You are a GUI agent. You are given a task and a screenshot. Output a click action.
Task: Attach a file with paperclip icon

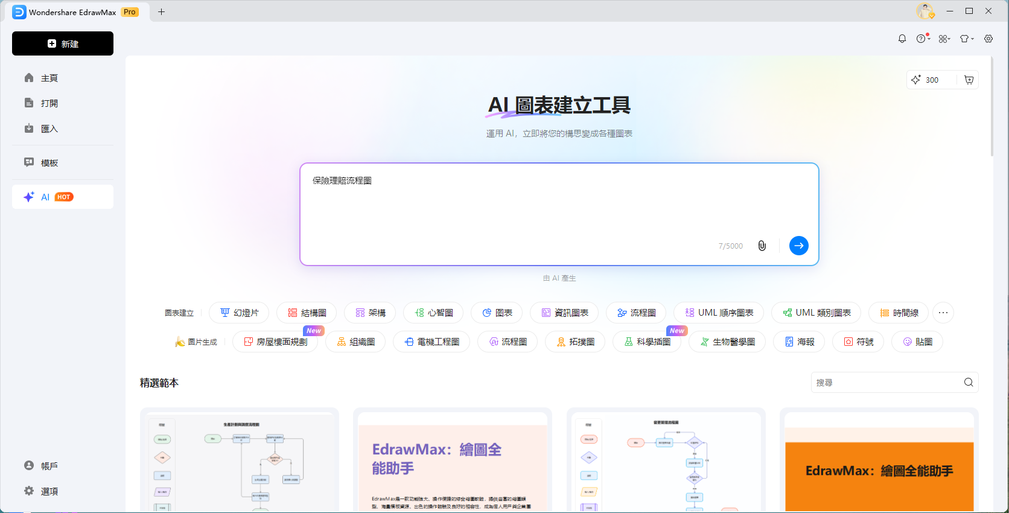coord(762,246)
